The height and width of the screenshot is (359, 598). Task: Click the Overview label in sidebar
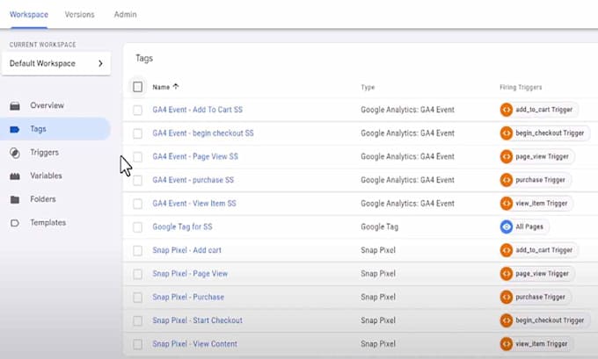47,105
